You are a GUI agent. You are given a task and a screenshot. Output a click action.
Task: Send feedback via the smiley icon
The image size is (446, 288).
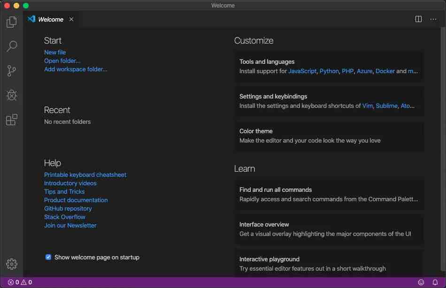[x=421, y=282]
